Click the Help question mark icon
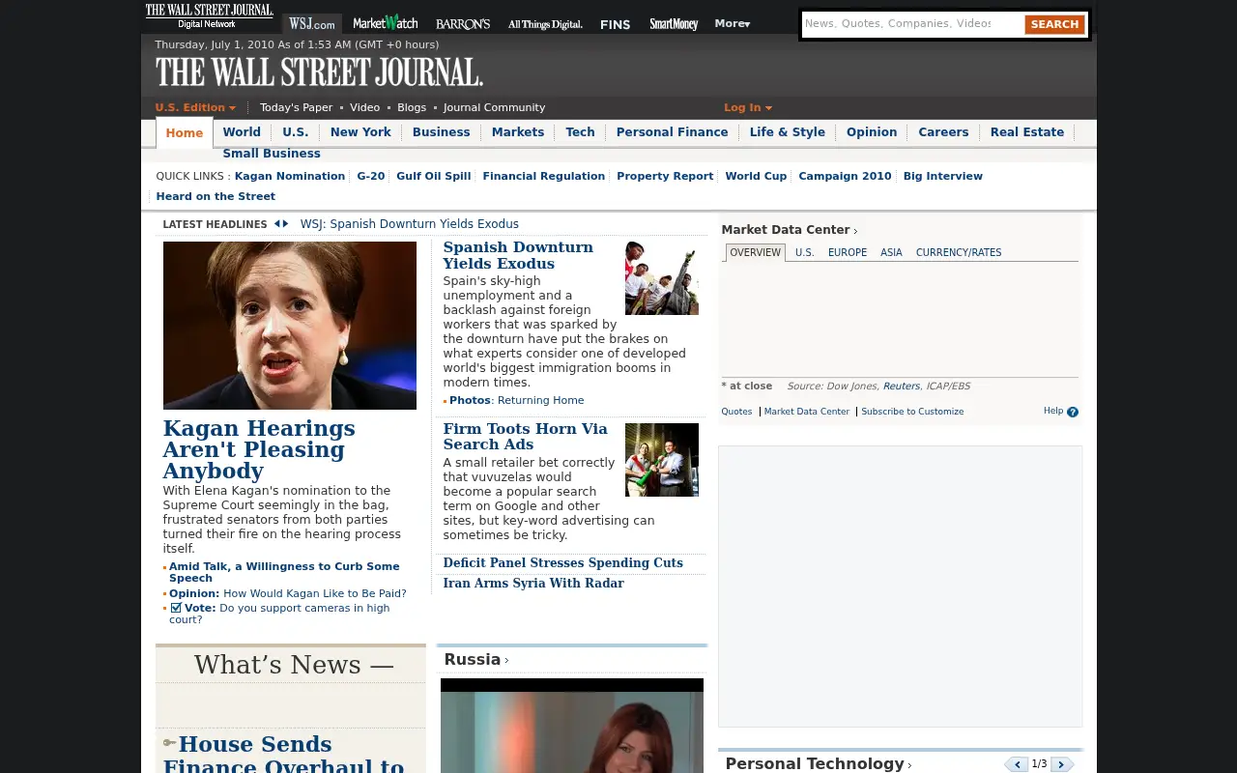The width and height of the screenshot is (1237, 773). (1073, 412)
